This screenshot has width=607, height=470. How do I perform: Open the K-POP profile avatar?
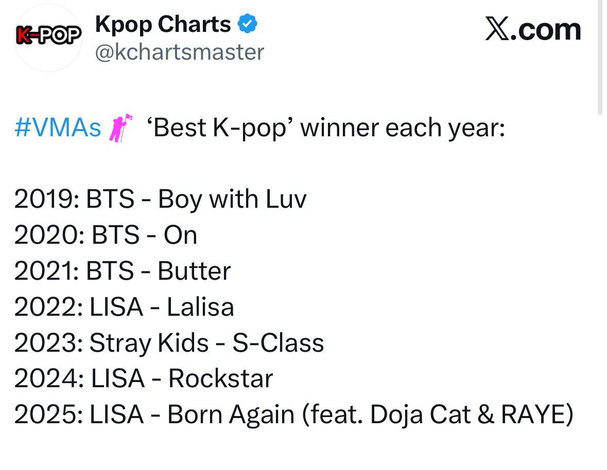tap(48, 38)
